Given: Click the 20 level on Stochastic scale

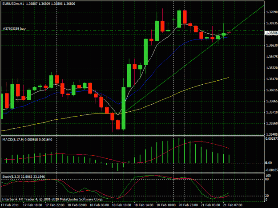Looking at the screenshot, I should point(267,196).
